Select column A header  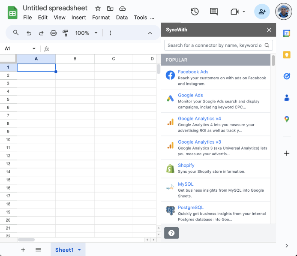point(36,59)
